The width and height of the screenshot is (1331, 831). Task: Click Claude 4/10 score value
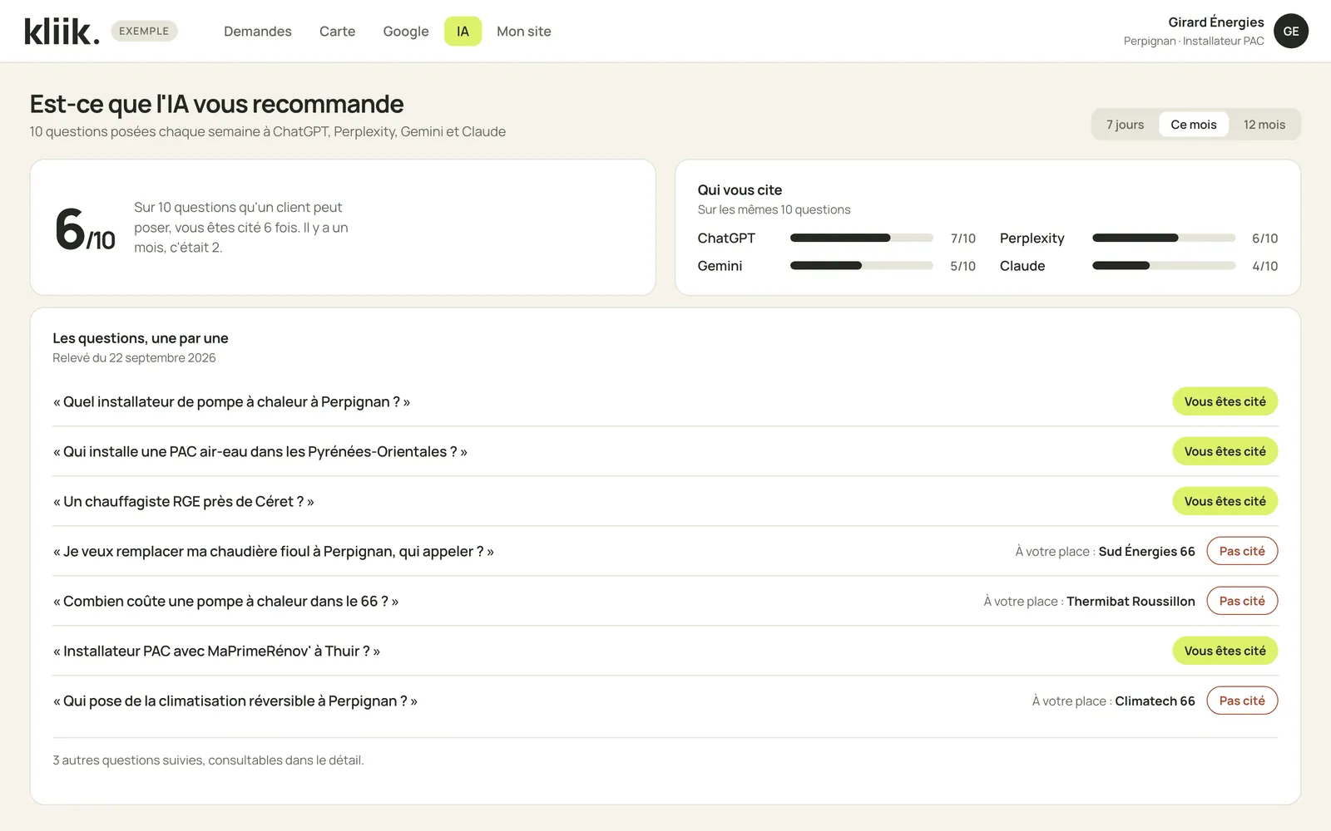coord(1265,266)
